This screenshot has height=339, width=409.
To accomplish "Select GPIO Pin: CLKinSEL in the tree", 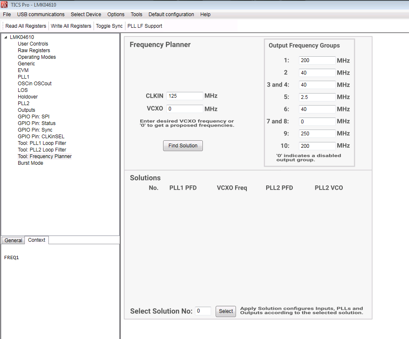I will [x=41, y=136].
